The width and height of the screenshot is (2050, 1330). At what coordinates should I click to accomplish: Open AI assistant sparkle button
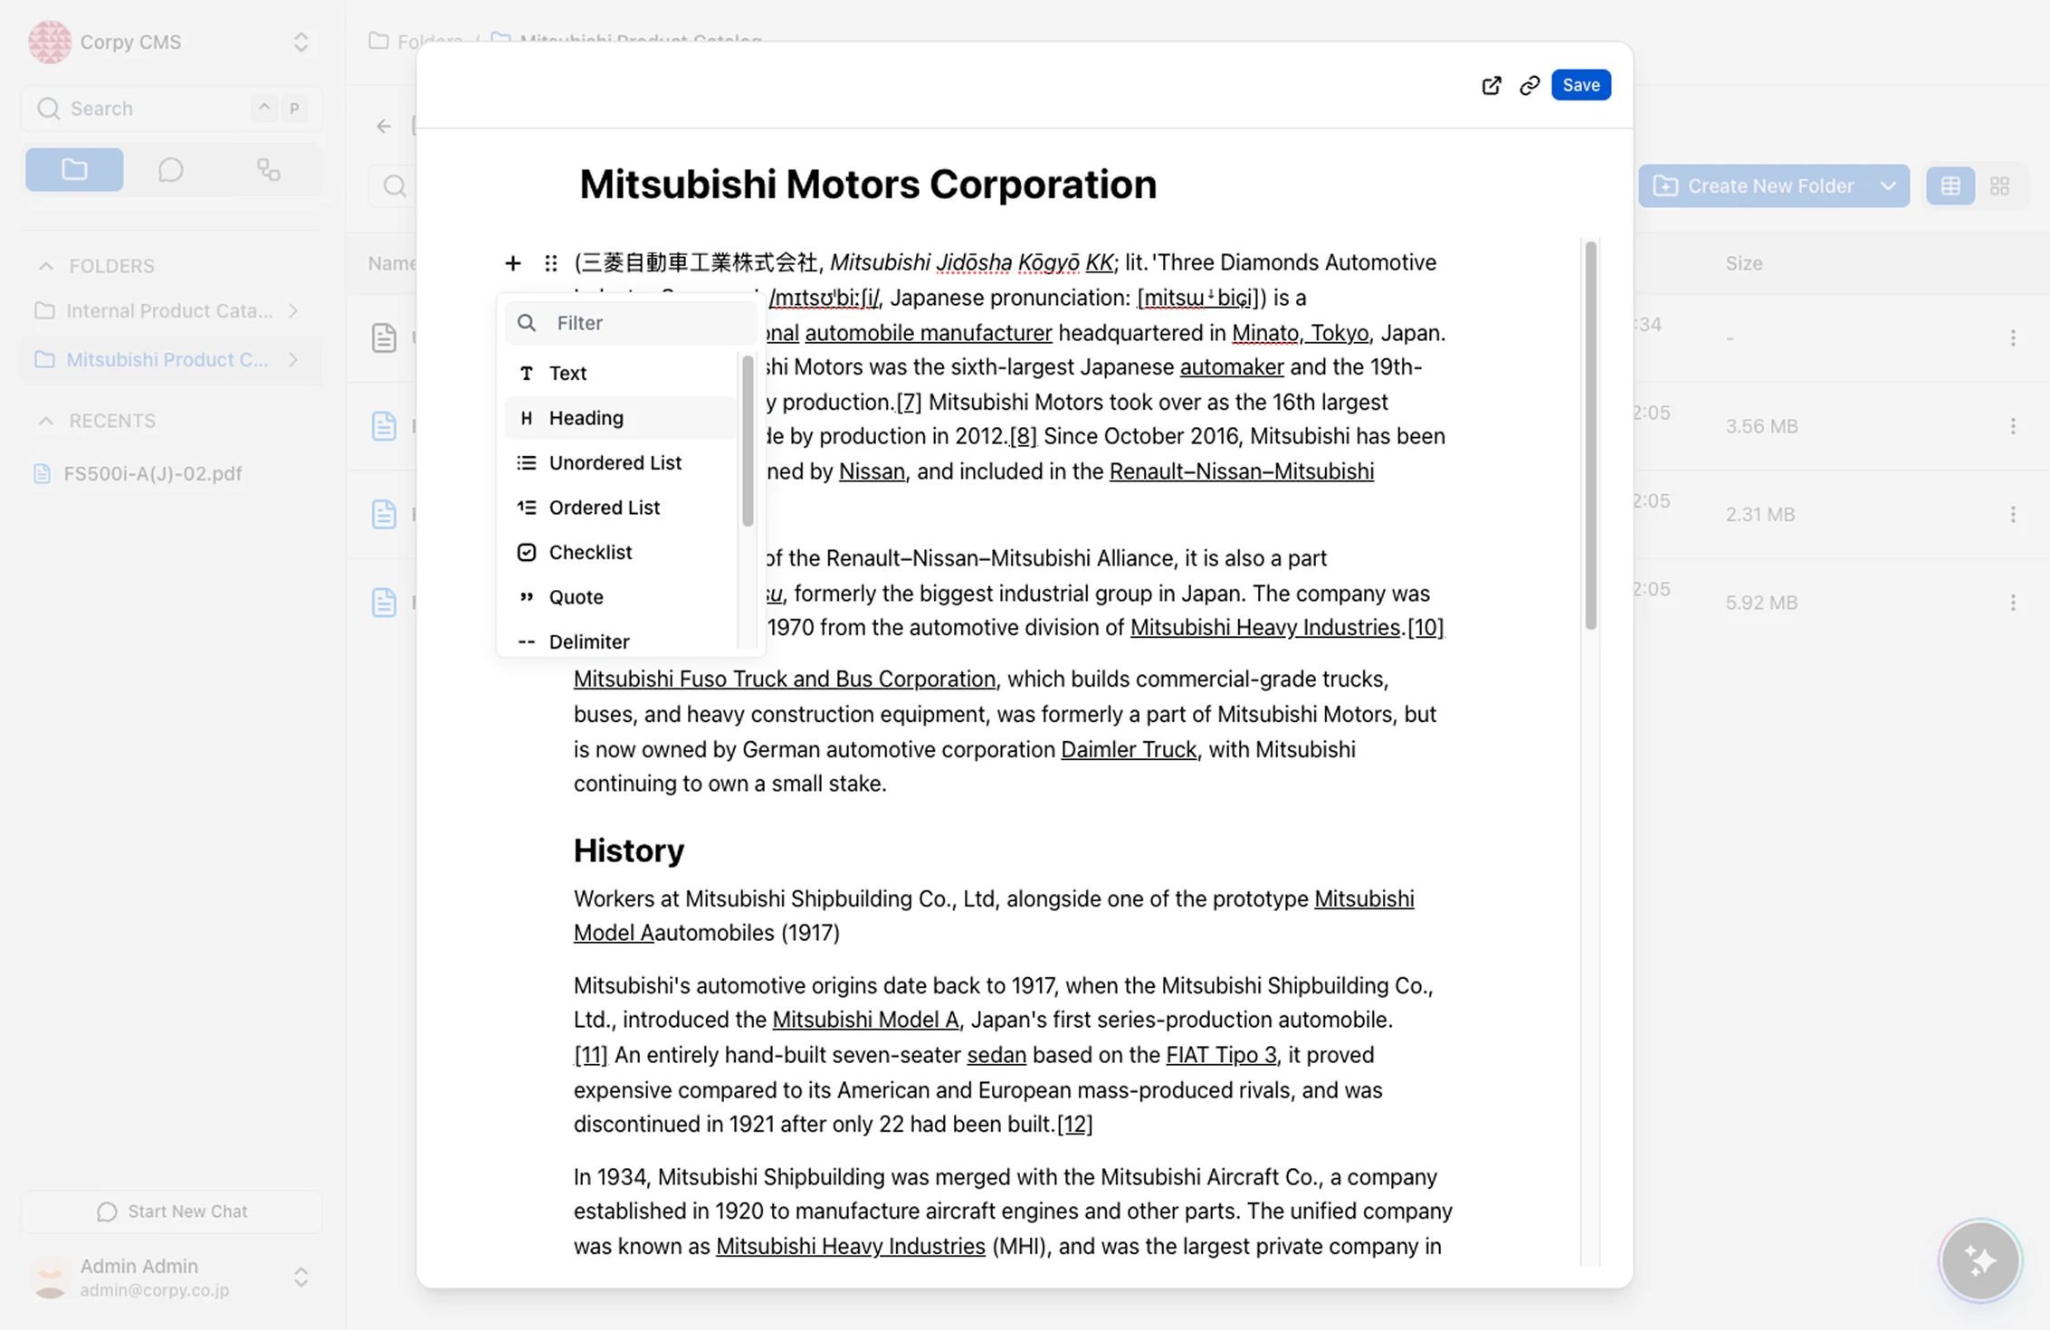point(1980,1260)
